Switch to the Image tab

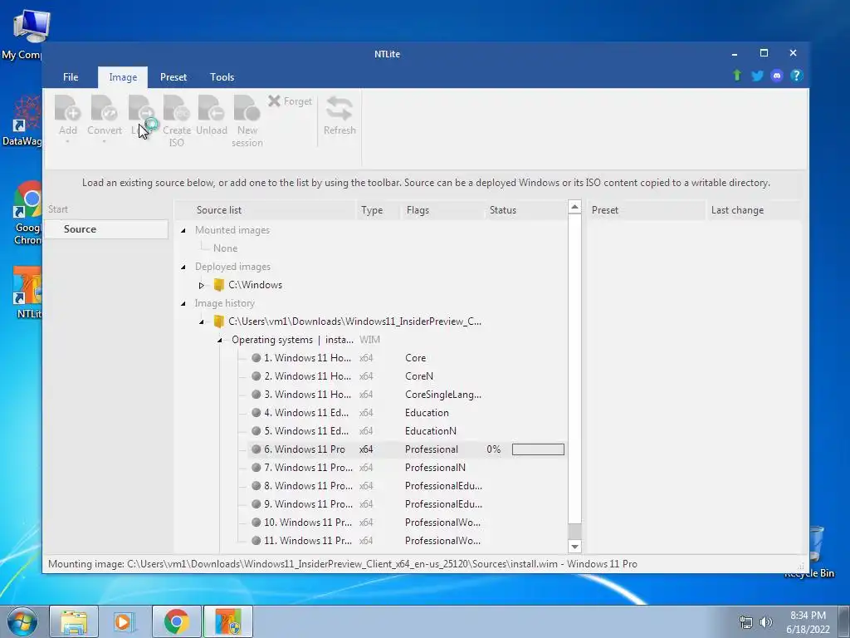[x=123, y=77]
